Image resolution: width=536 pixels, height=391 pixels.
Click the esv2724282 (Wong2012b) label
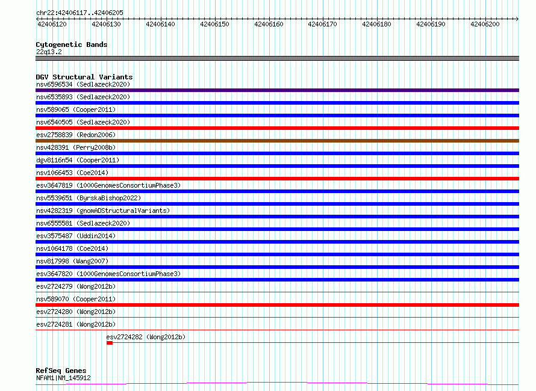tap(146, 337)
